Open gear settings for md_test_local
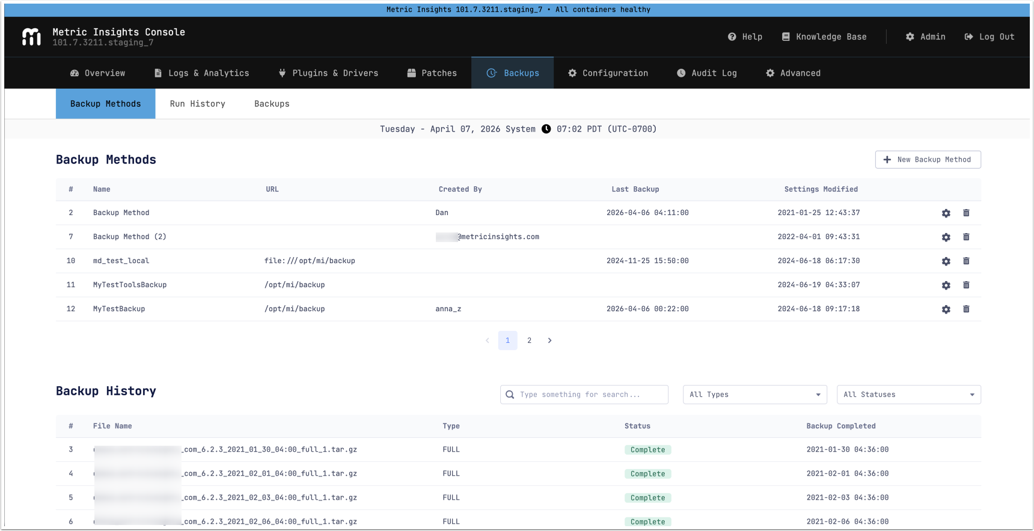This screenshot has width=1034, height=531. [x=946, y=261]
